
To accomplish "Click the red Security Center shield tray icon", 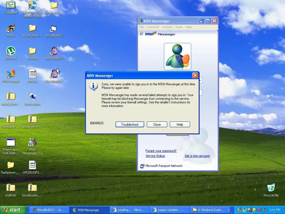I will point(259,210).
